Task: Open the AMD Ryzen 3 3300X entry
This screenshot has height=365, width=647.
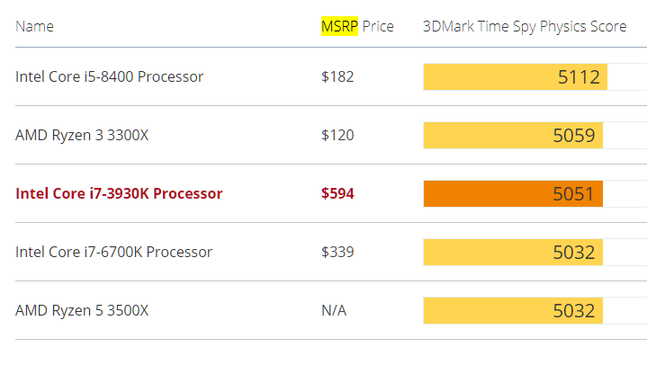Action: 82,135
